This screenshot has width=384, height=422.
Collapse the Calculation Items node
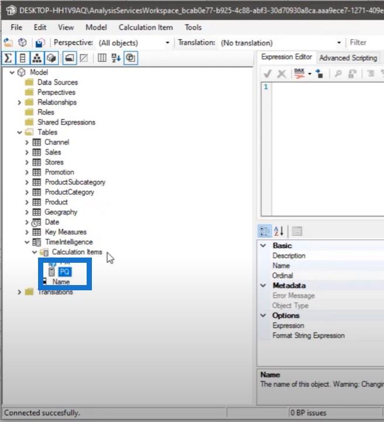pyautogui.click(x=35, y=252)
